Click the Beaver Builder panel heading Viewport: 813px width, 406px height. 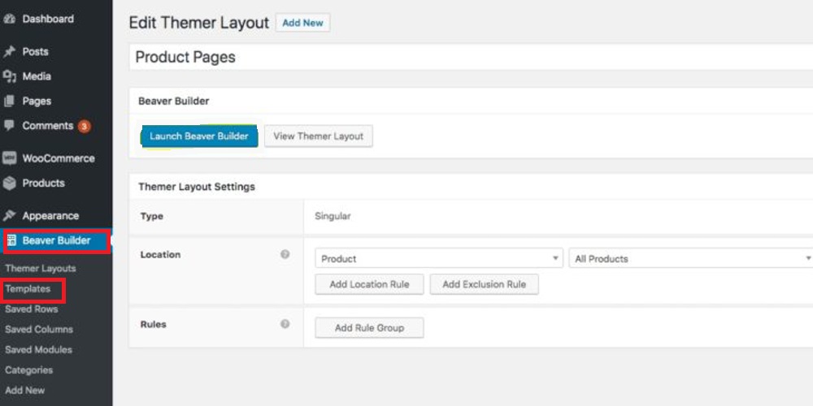point(174,101)
